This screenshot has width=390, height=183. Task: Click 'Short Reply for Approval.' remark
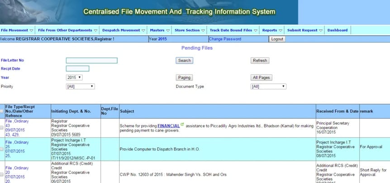373,172
